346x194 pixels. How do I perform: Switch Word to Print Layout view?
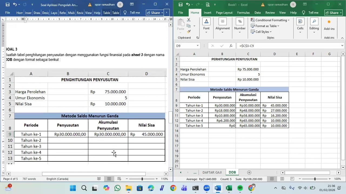click(109, 179)
